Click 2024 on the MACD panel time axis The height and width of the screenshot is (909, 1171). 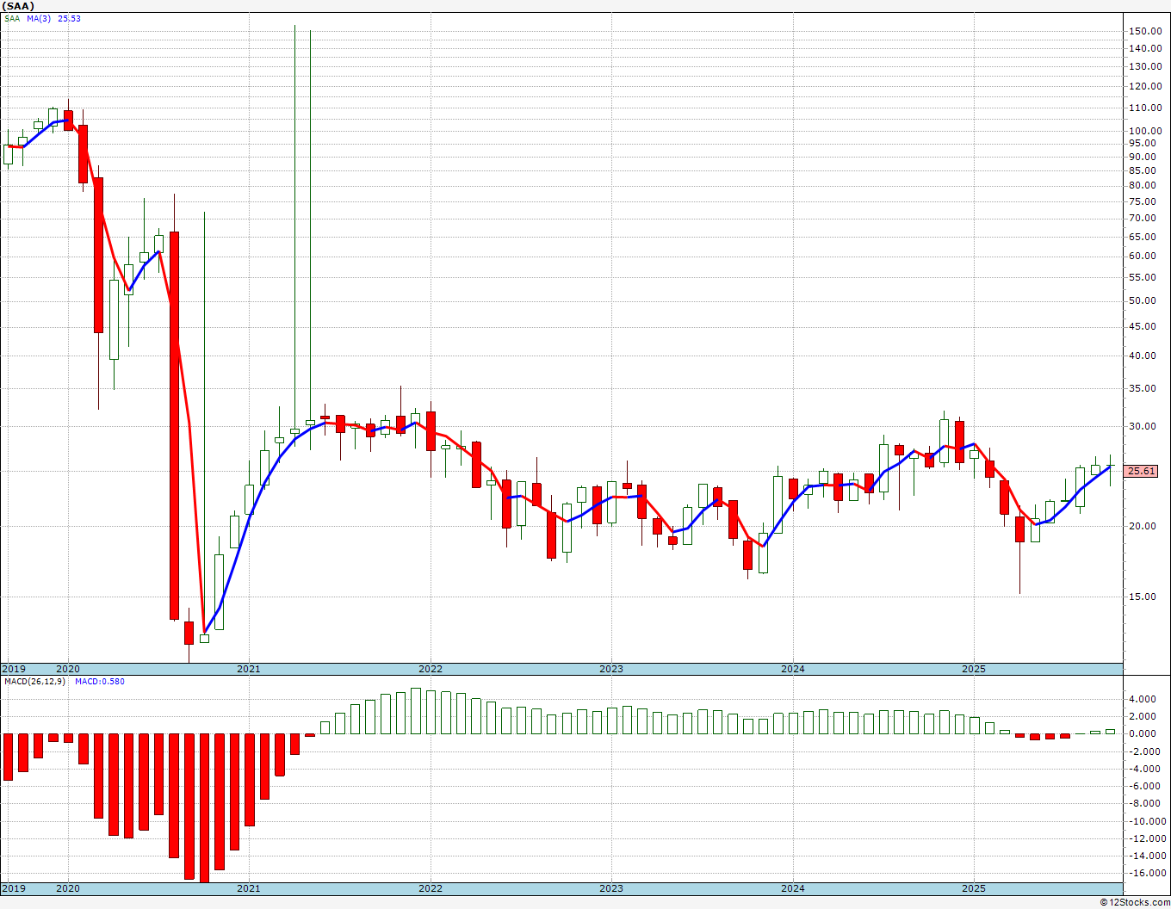pos(793,888)
